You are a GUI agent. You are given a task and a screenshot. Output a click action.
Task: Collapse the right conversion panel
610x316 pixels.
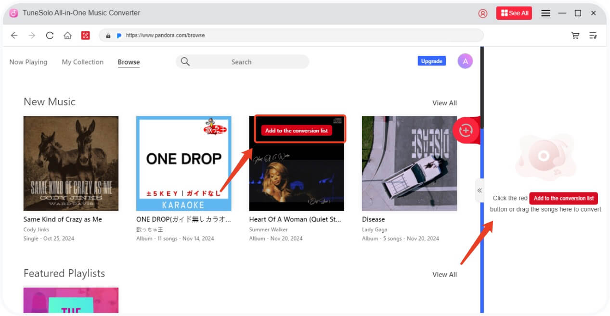[x=480, y=190]
